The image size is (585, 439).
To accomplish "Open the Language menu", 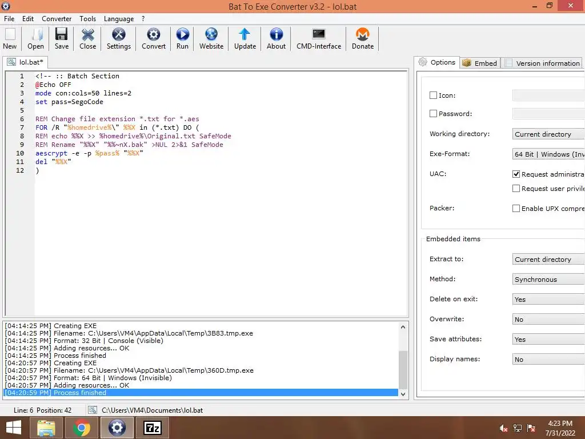I will [x=119, y=19].
